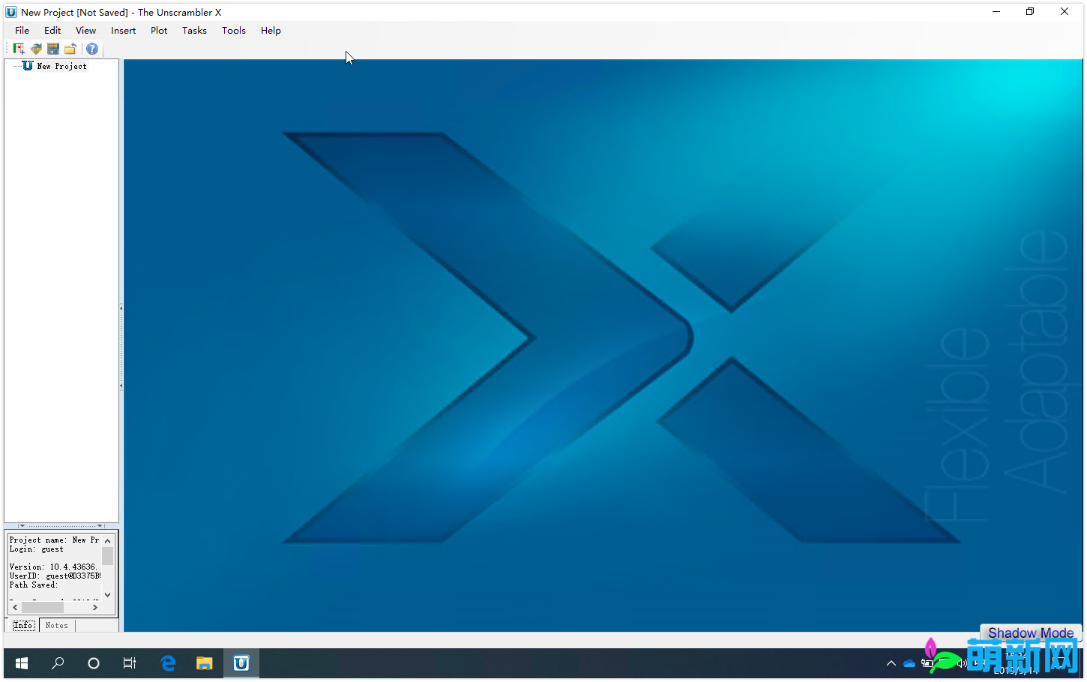
Task: Select the New Project tree node
Action: (x=62, y=66)
